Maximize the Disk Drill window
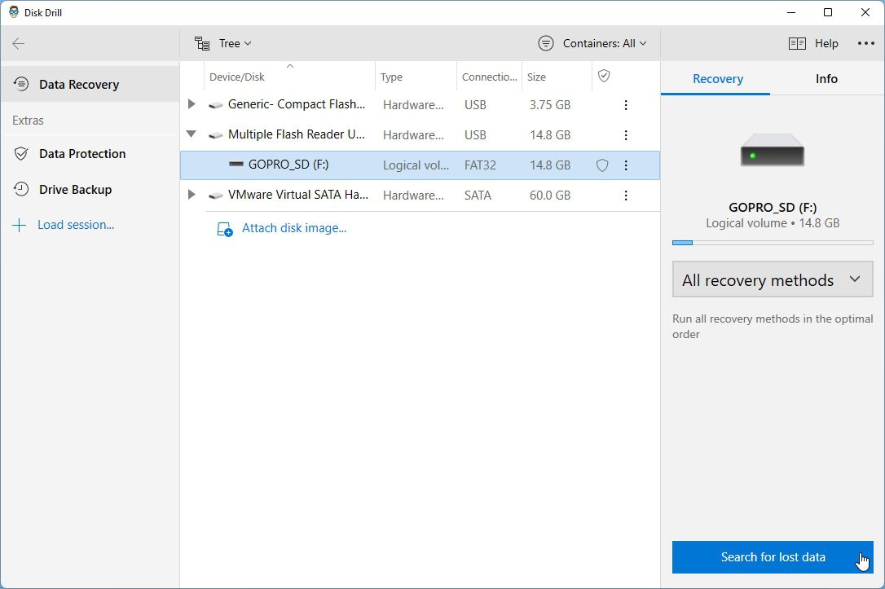This screenshot has width=885, height=589. pyautogui.click(x=828, y=12)
